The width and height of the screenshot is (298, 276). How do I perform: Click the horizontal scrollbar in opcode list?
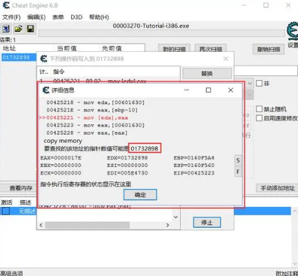tap(88, 225)
